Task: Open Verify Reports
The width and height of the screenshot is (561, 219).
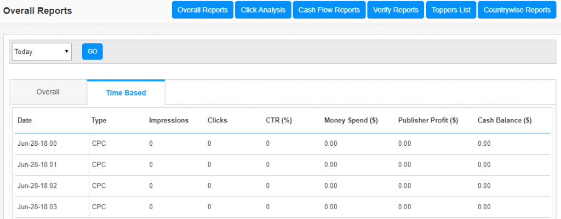Action: click(x=396, y=10)
